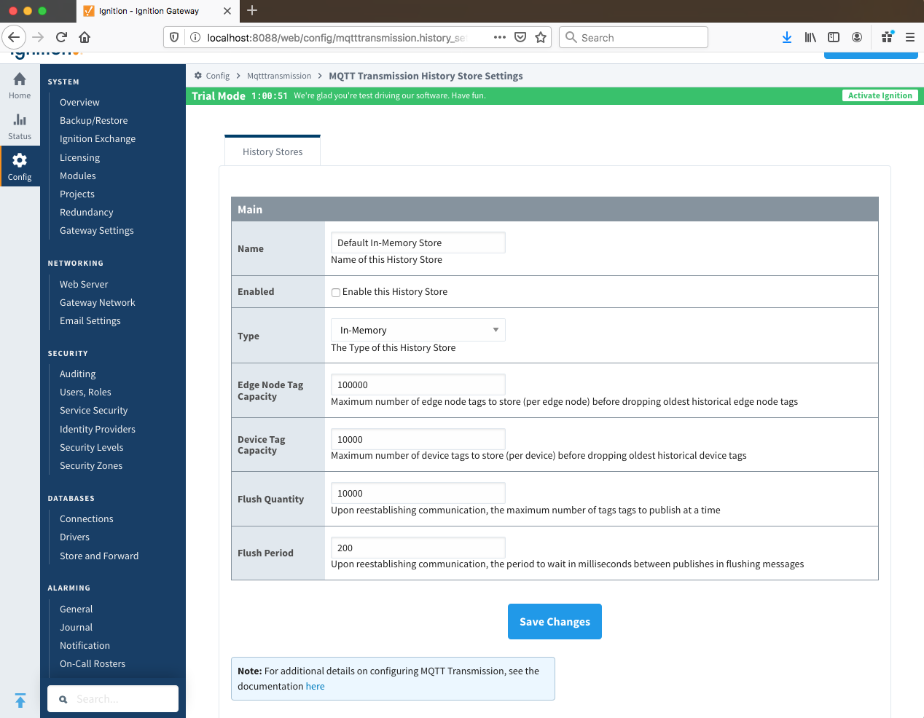Open the page actions three-dot menu
The height and width of the screenshot is (718, 924).
click(500, 37)
